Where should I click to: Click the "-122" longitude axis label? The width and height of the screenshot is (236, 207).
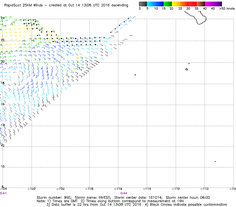32,189
